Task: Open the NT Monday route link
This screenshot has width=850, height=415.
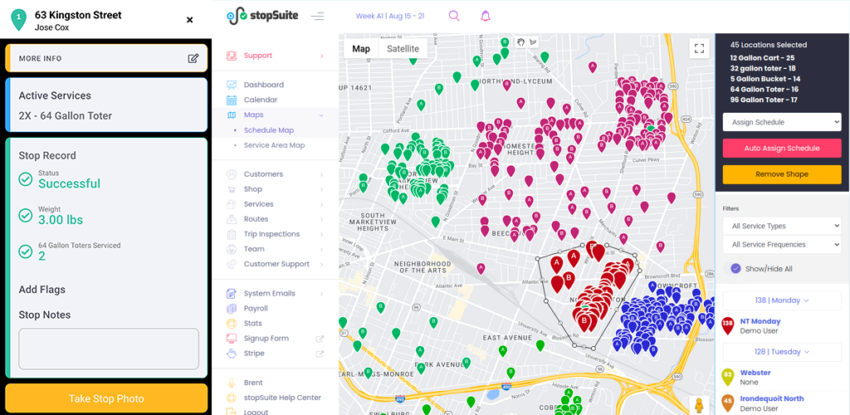Action: tap(760, 321)
